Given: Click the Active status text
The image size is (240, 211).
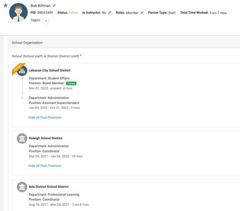Looking at the screenshot, I should [73, 13].
